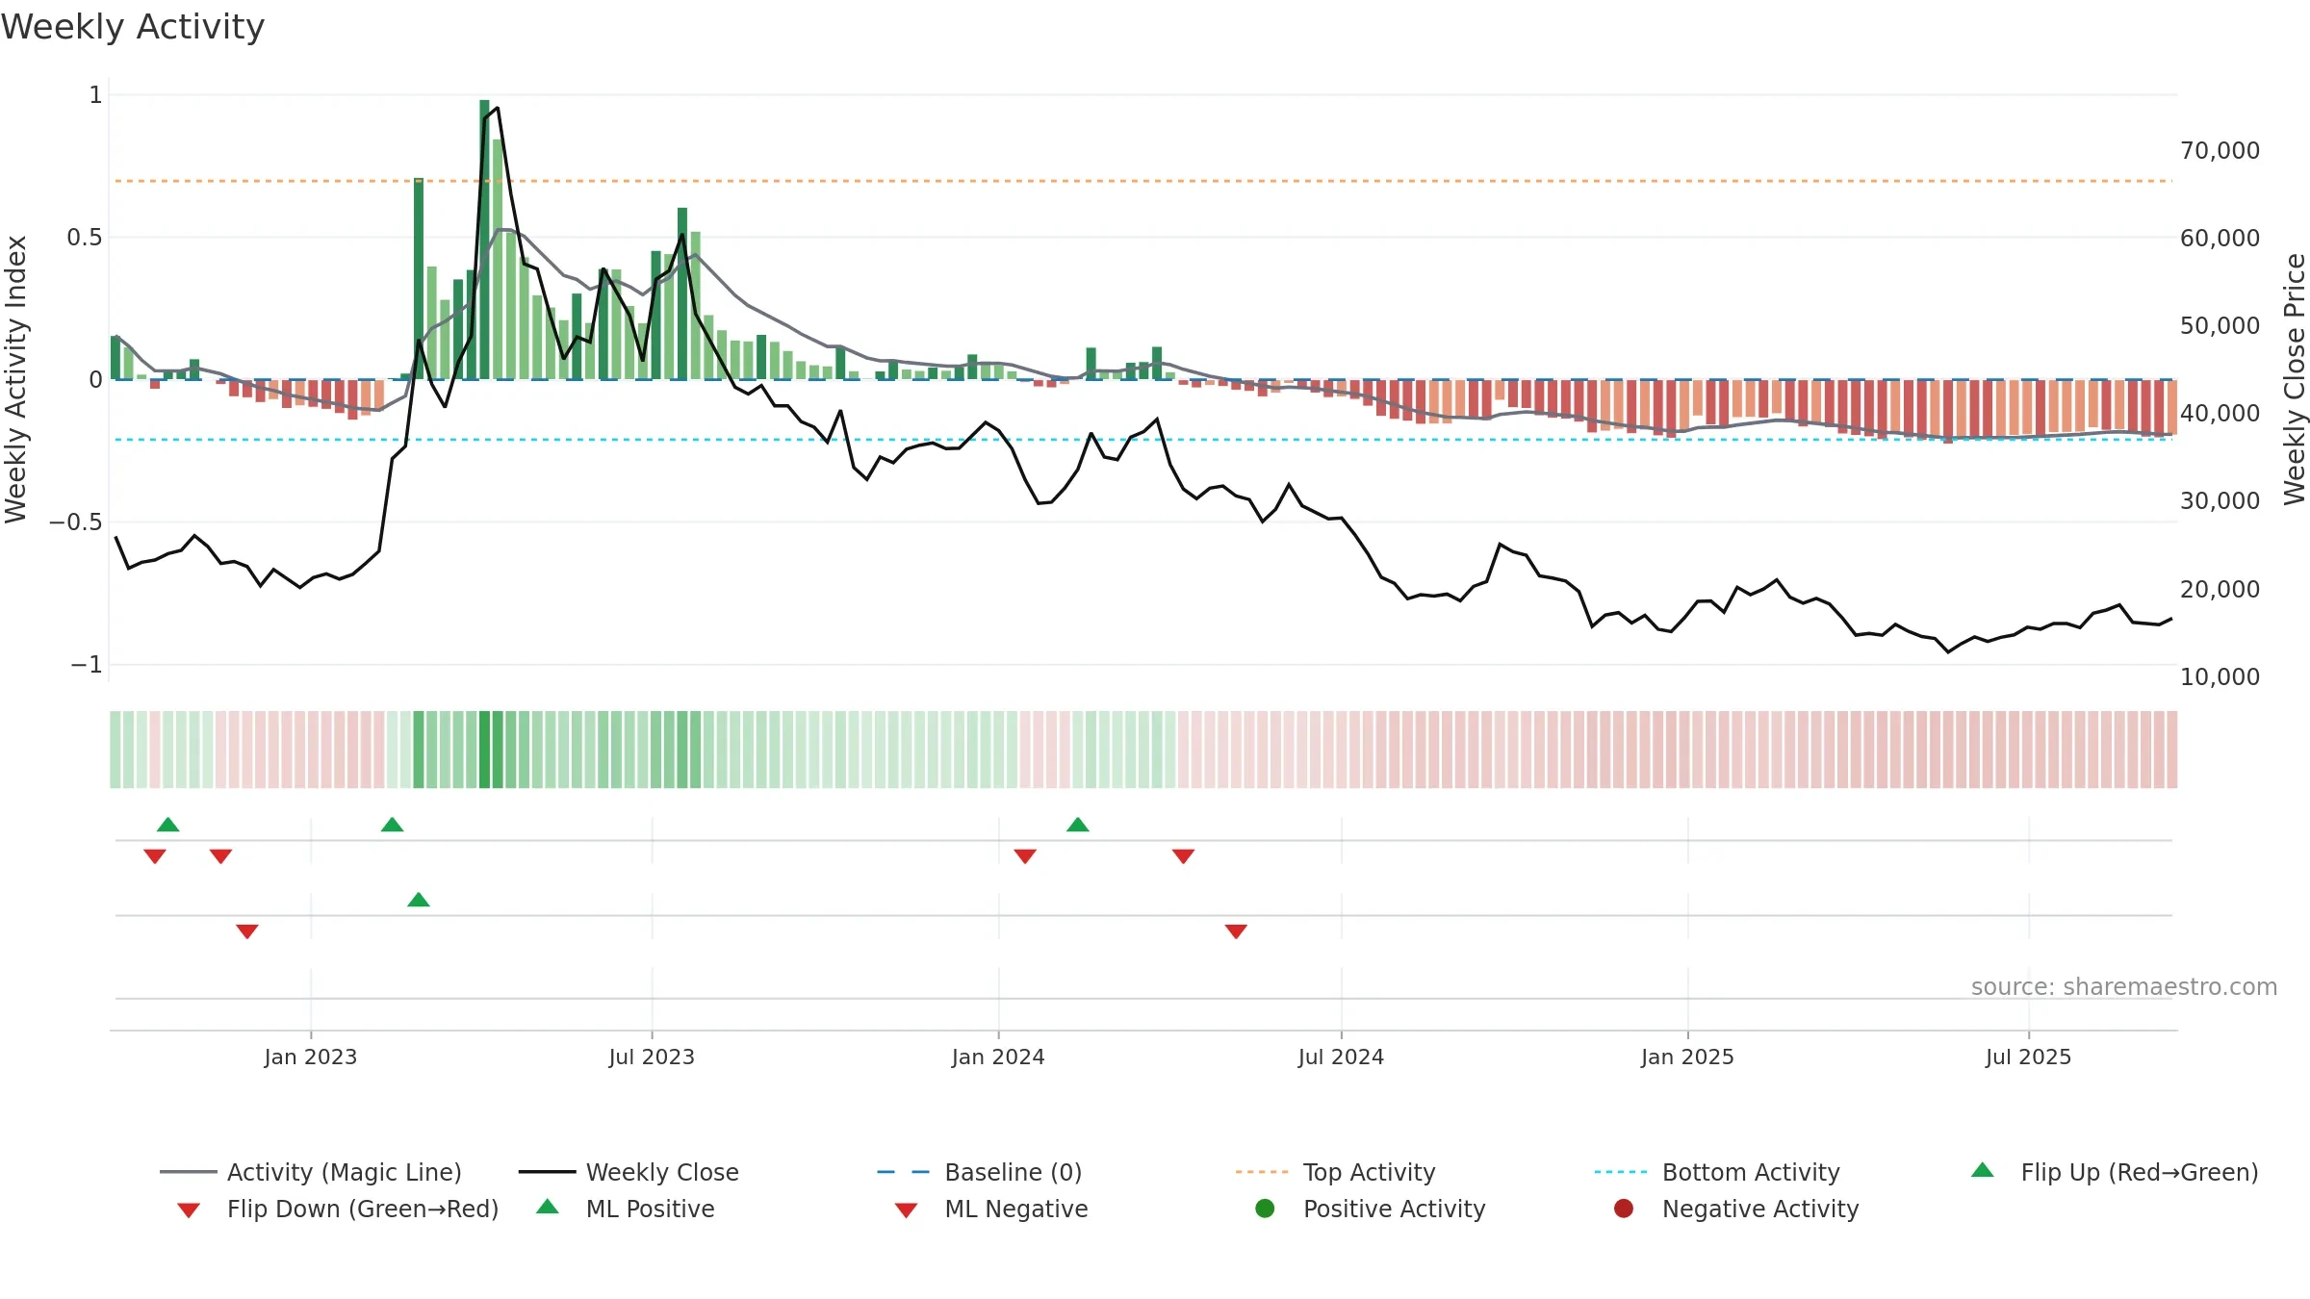Image resolution: width=2310 pixels, height=1299 pixels.
Task: Toggle the Weekly Close legend entry
Action: click(629, 1172)
